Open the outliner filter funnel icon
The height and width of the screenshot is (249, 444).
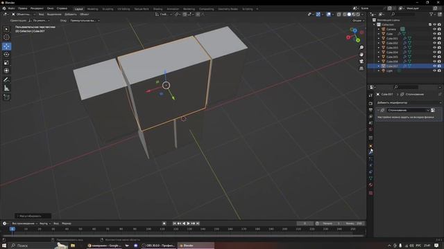(432, 14)
